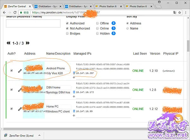
Task: Click the vertical page scrollbar
Action: click(x=188, y=46)
